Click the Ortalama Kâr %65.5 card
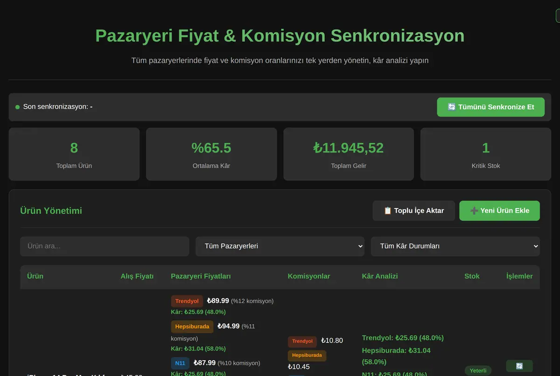 (x=211, y=154)
